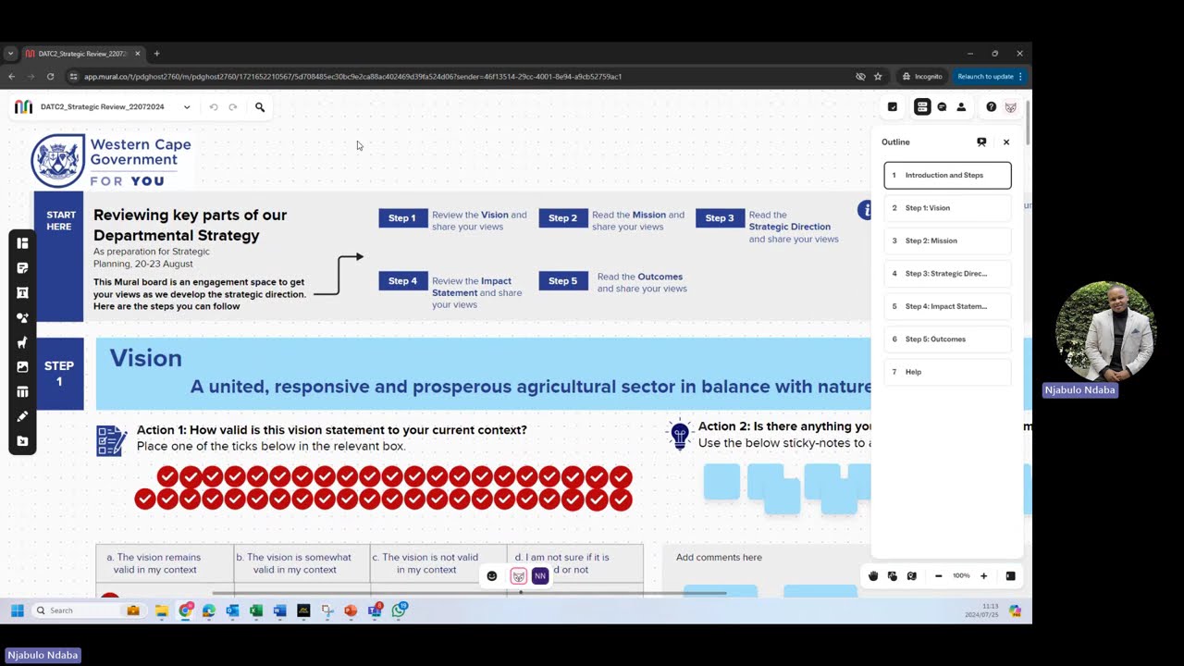Image resolution: width=1184 pixels, height=666 pixels.
Task: Select the sticky note tool
Action: point(22,268)
